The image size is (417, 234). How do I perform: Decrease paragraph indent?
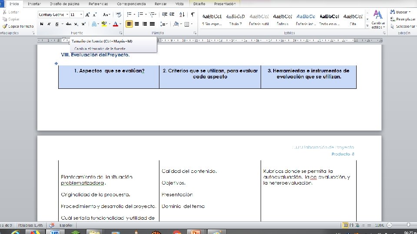165,14
